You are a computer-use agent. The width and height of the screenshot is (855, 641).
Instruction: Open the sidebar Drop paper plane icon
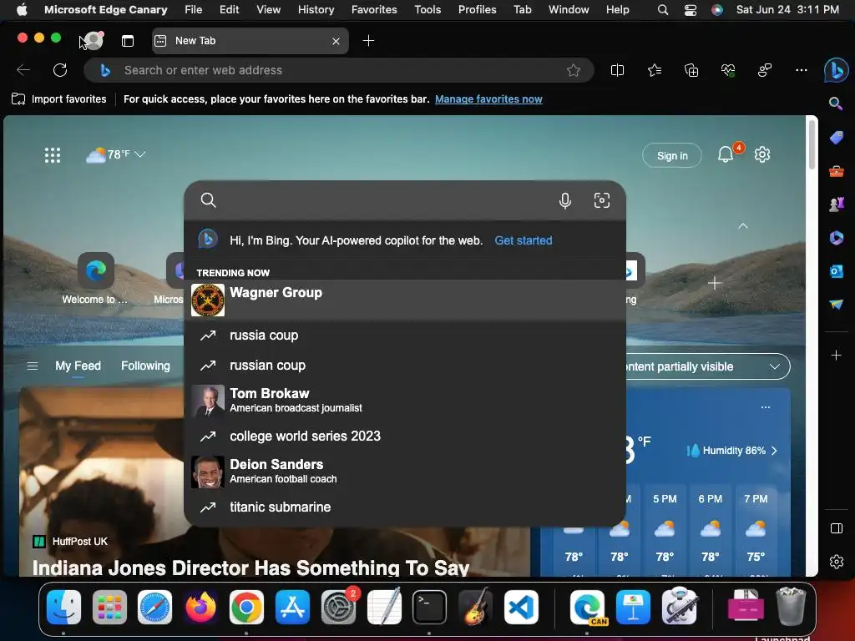click(x=836, y=304)
